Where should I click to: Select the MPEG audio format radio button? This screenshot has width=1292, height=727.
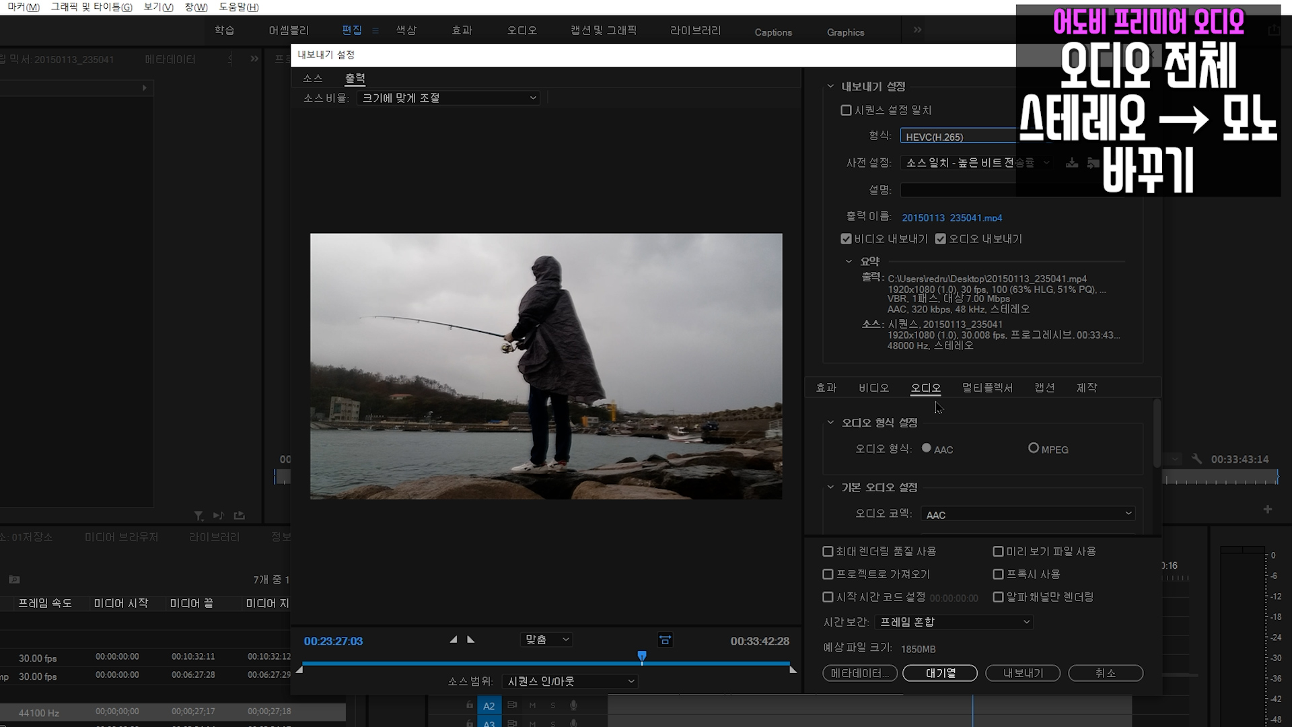pyautogui.click(x=1034, y=448)
